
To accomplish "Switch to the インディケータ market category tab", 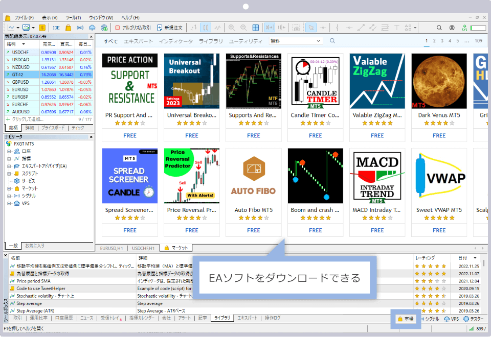I will 175,41.
